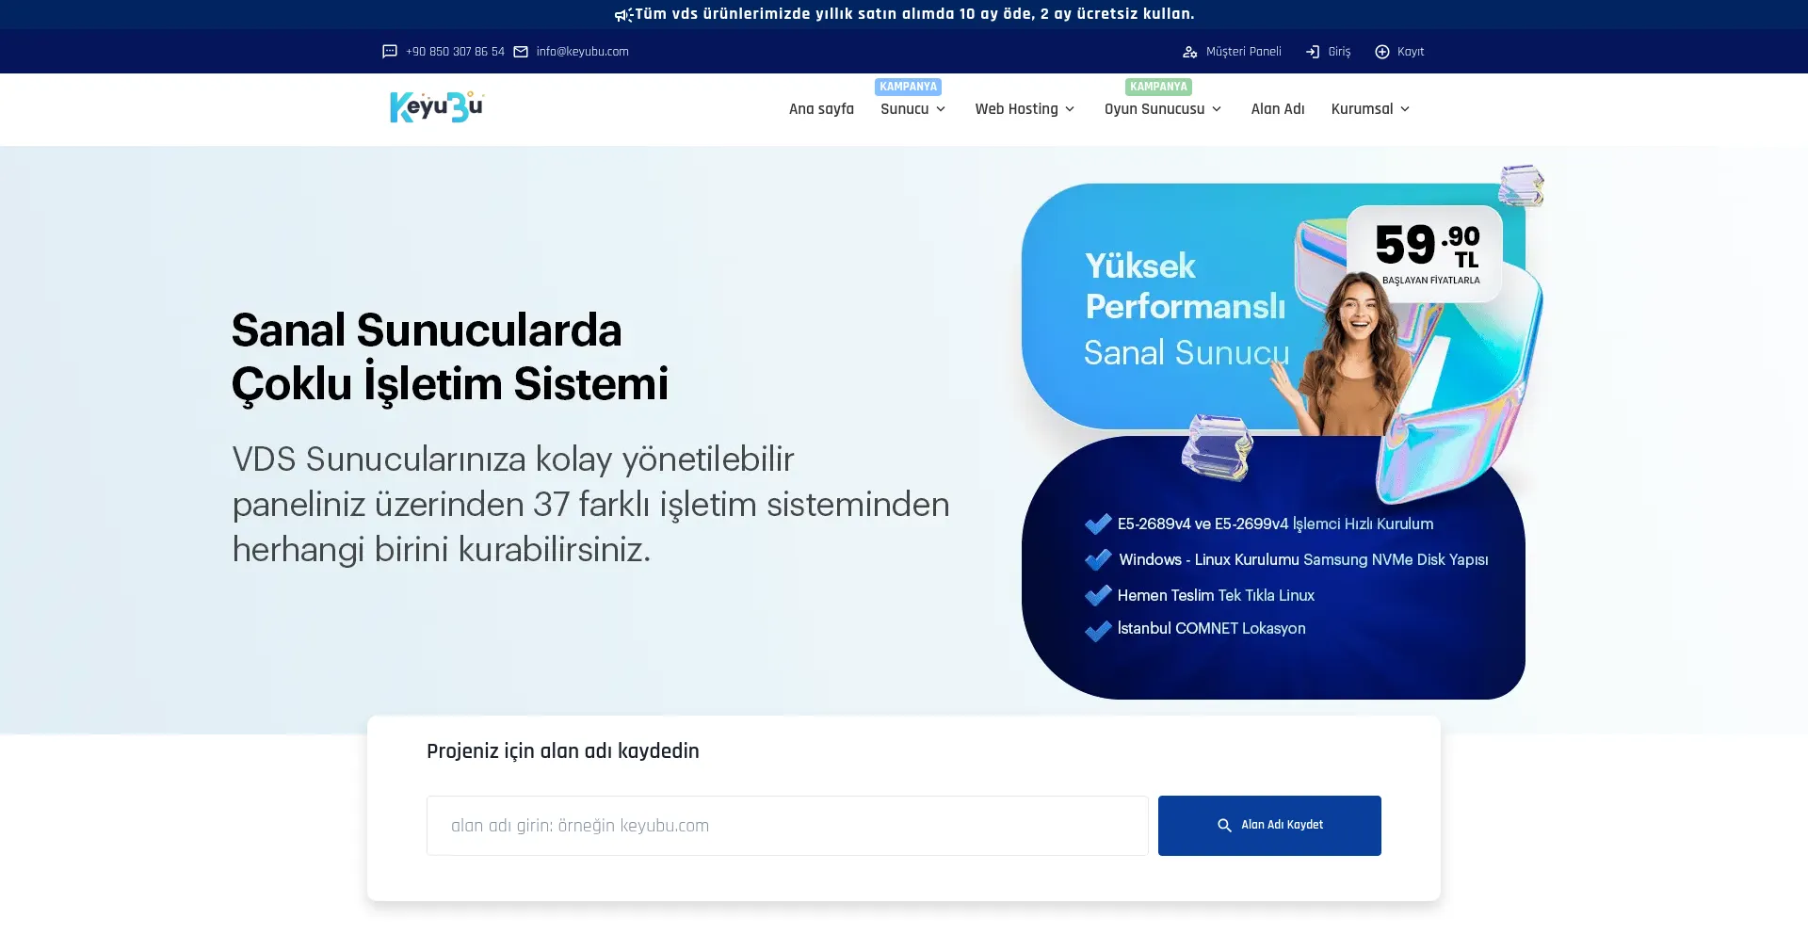Open the Oyun Sunucusu dropdown
The image size is (1808, 935).
tap(1162, 109)
